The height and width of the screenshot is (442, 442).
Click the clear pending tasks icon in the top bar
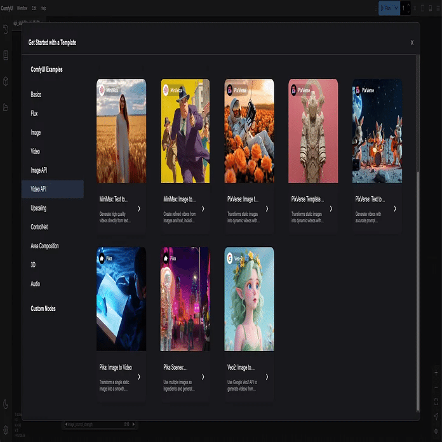[422, 8]
